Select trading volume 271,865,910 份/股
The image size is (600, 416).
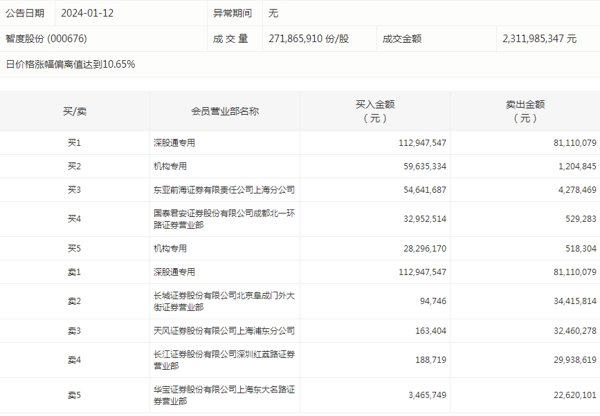tap(309, 39)
